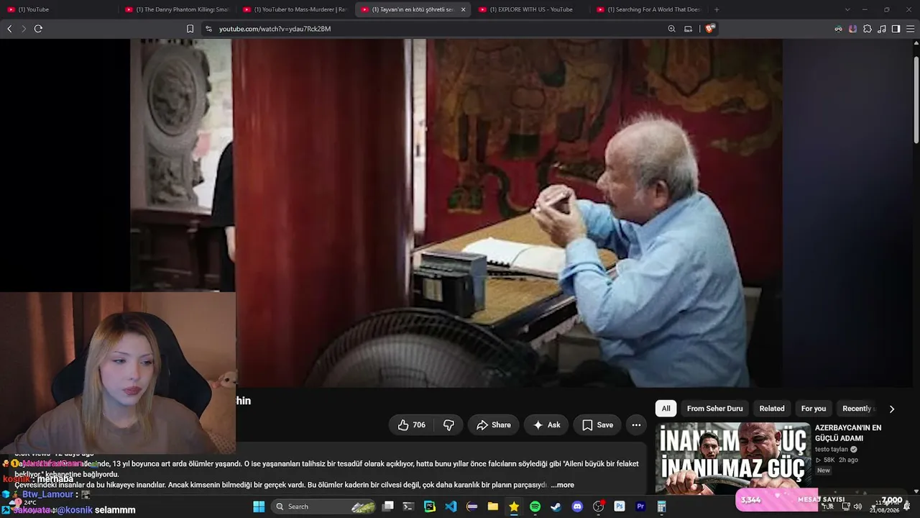Save the video to a playlist
Screen dimensions: 920x518
pyautogui.click(x=597, y=425)
